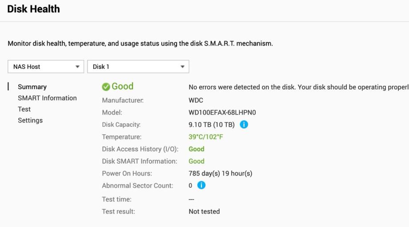Click the Good value for Disk SMART Information

click(196, 161)
